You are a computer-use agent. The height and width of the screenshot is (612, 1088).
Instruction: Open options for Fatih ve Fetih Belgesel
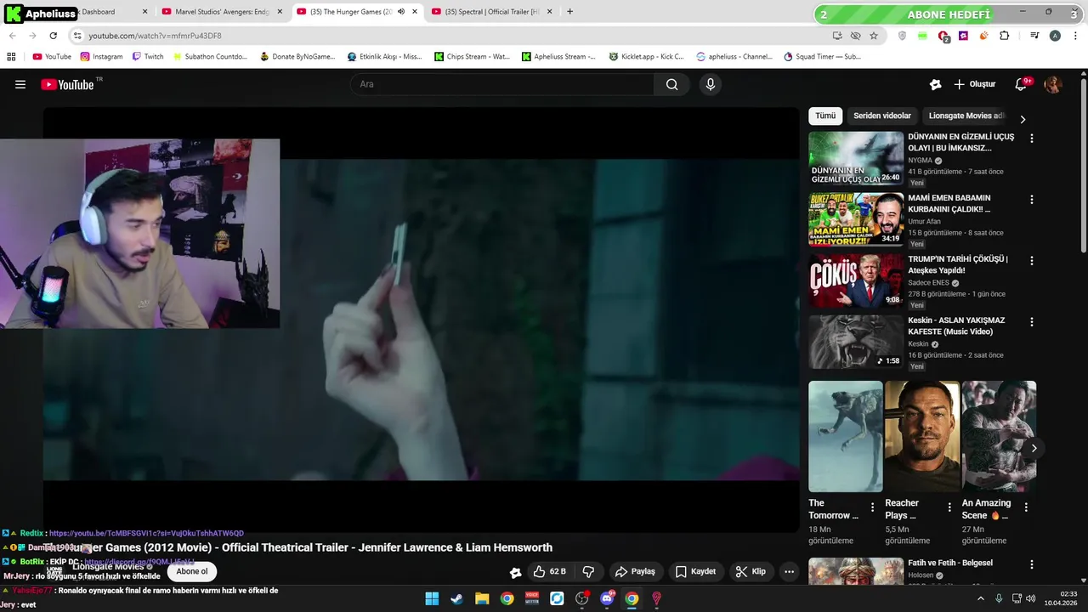[1032, 564]
